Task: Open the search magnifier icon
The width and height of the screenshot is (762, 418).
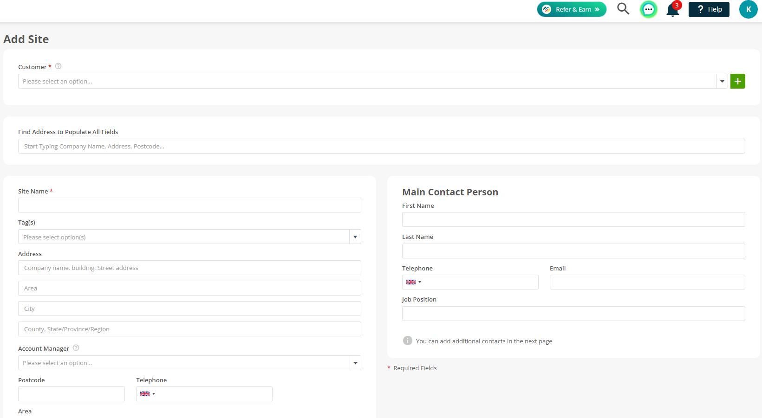Action: (623, 9)
